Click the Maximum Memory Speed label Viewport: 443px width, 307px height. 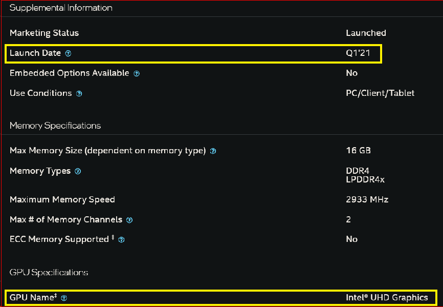62,199
